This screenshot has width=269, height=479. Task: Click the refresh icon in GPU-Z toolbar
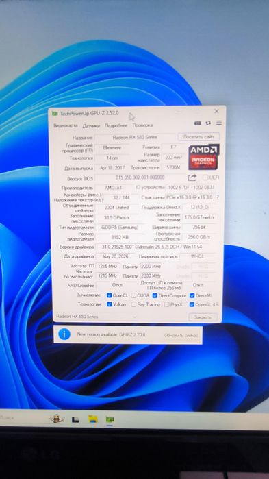[x=208, y=123]
